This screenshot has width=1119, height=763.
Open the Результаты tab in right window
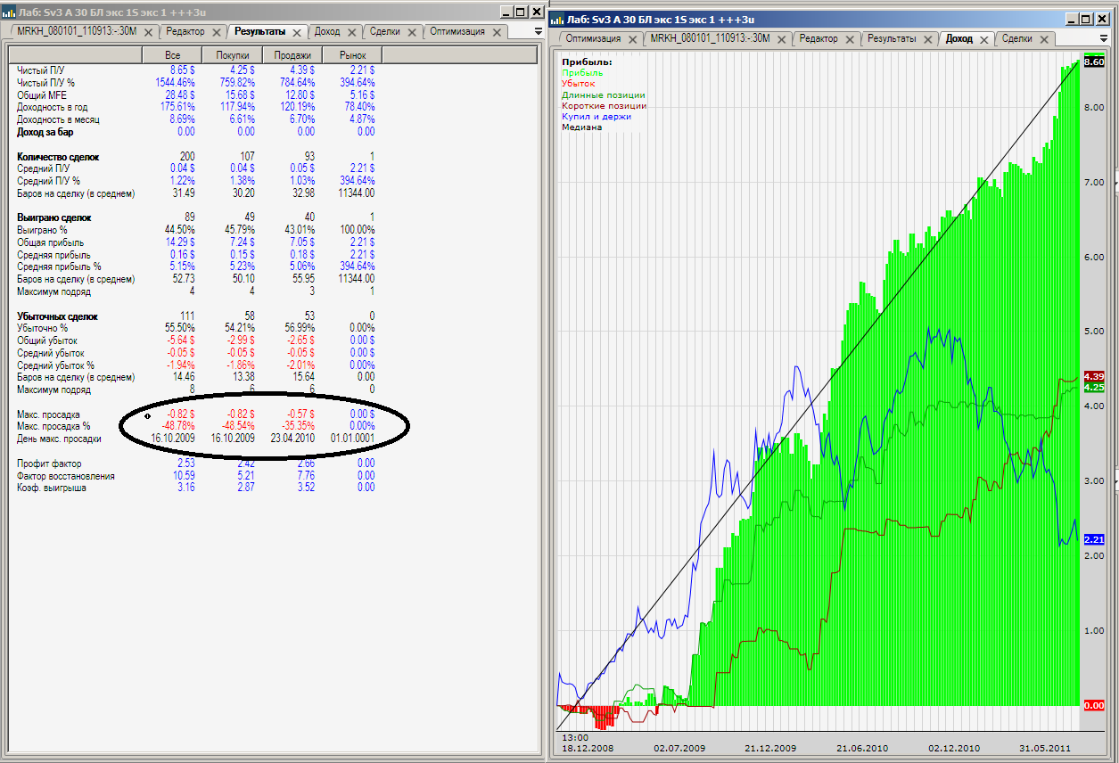tap(892, 39)
